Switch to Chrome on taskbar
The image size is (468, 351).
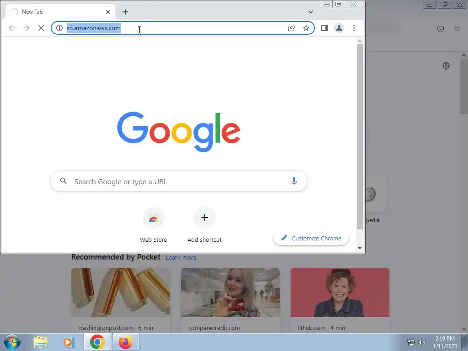[x=97, y=342]
